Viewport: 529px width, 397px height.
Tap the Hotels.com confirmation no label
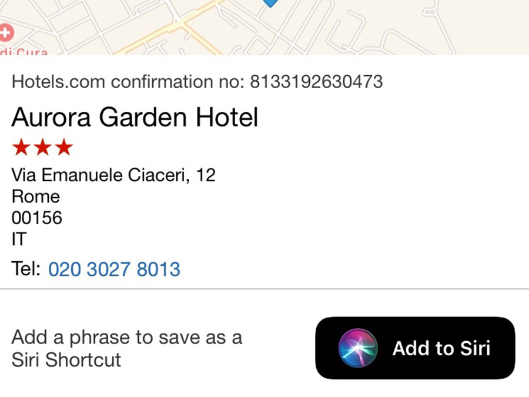coord(128,81)
